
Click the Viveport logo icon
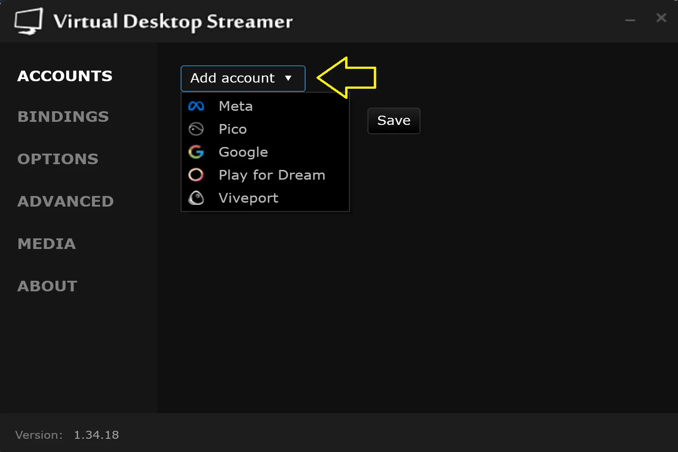[x=196, y=198]
